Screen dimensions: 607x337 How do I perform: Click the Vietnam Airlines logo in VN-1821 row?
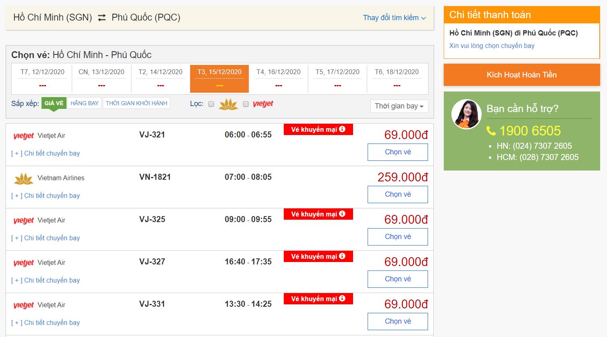24,179
